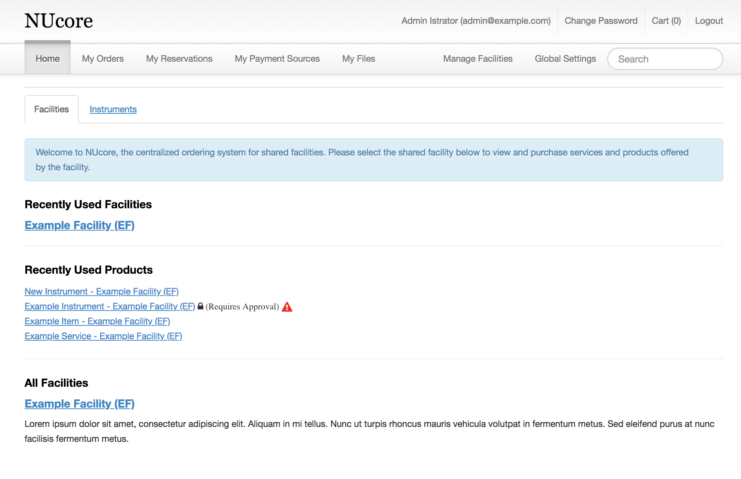Open New Instrument product link
The image size is (741, 479).
[x=101, y=292]
